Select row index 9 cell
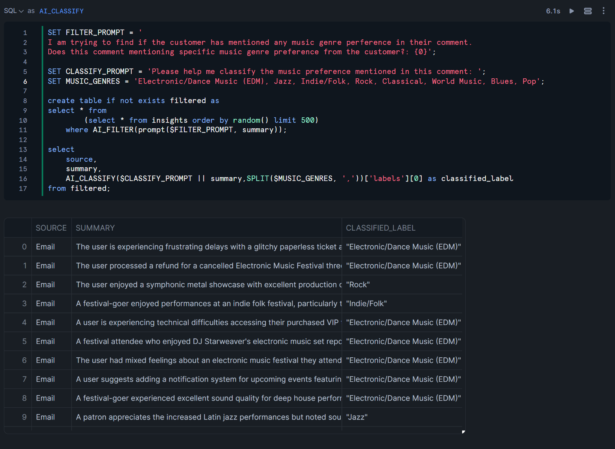This screenshot has width=615, height=449. (x=18, y=417)
